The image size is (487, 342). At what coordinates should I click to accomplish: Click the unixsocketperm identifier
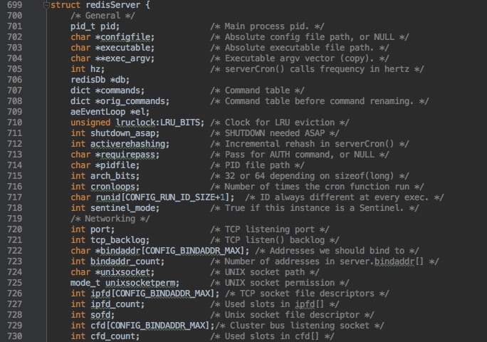click(x=140, y=283)
